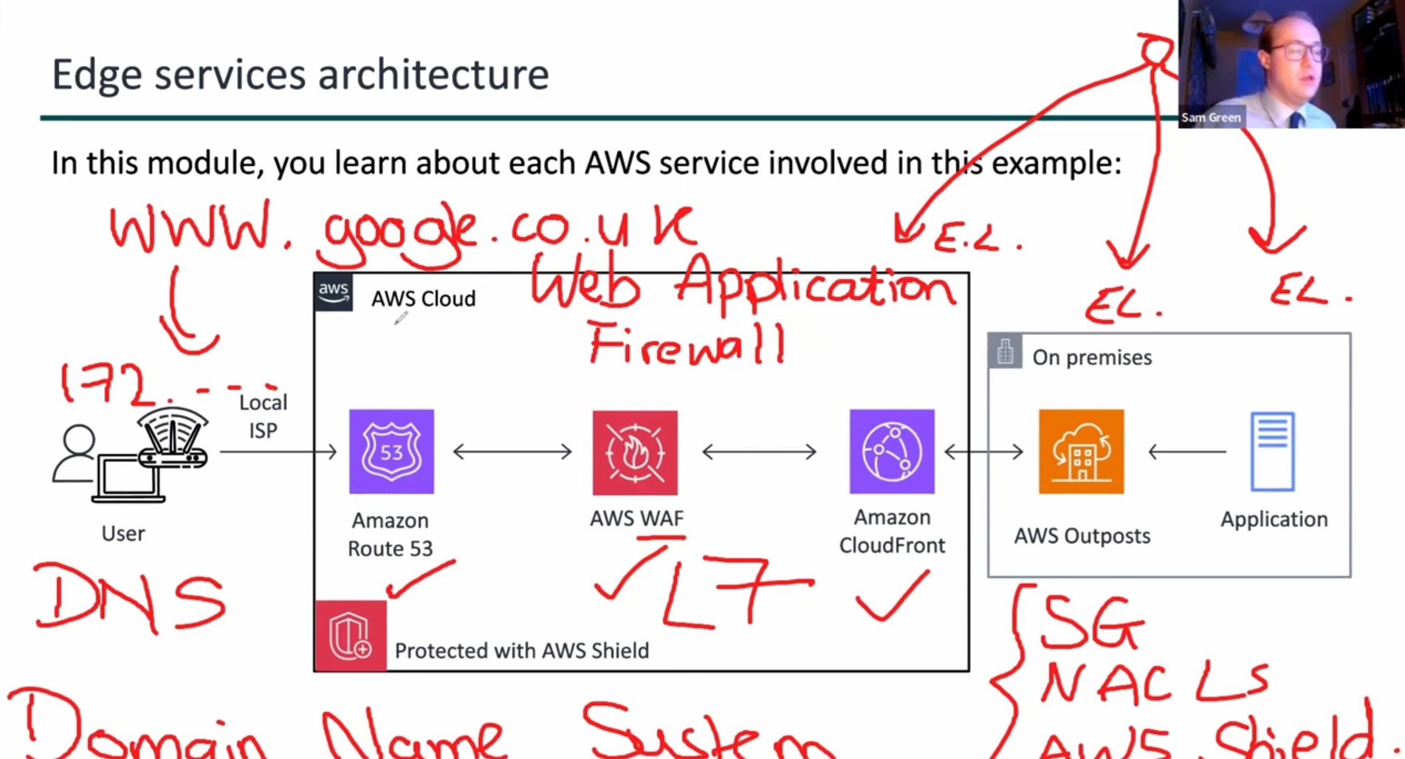This screenshot has height=759, width=1405.
Task: Click the AWS Outposts orange icon
Action: coord(1082,451)
